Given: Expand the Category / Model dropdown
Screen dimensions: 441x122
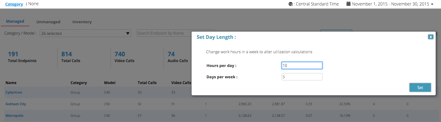Looking at the screenshot, I should pyautogui.click(x=85, y=33).
